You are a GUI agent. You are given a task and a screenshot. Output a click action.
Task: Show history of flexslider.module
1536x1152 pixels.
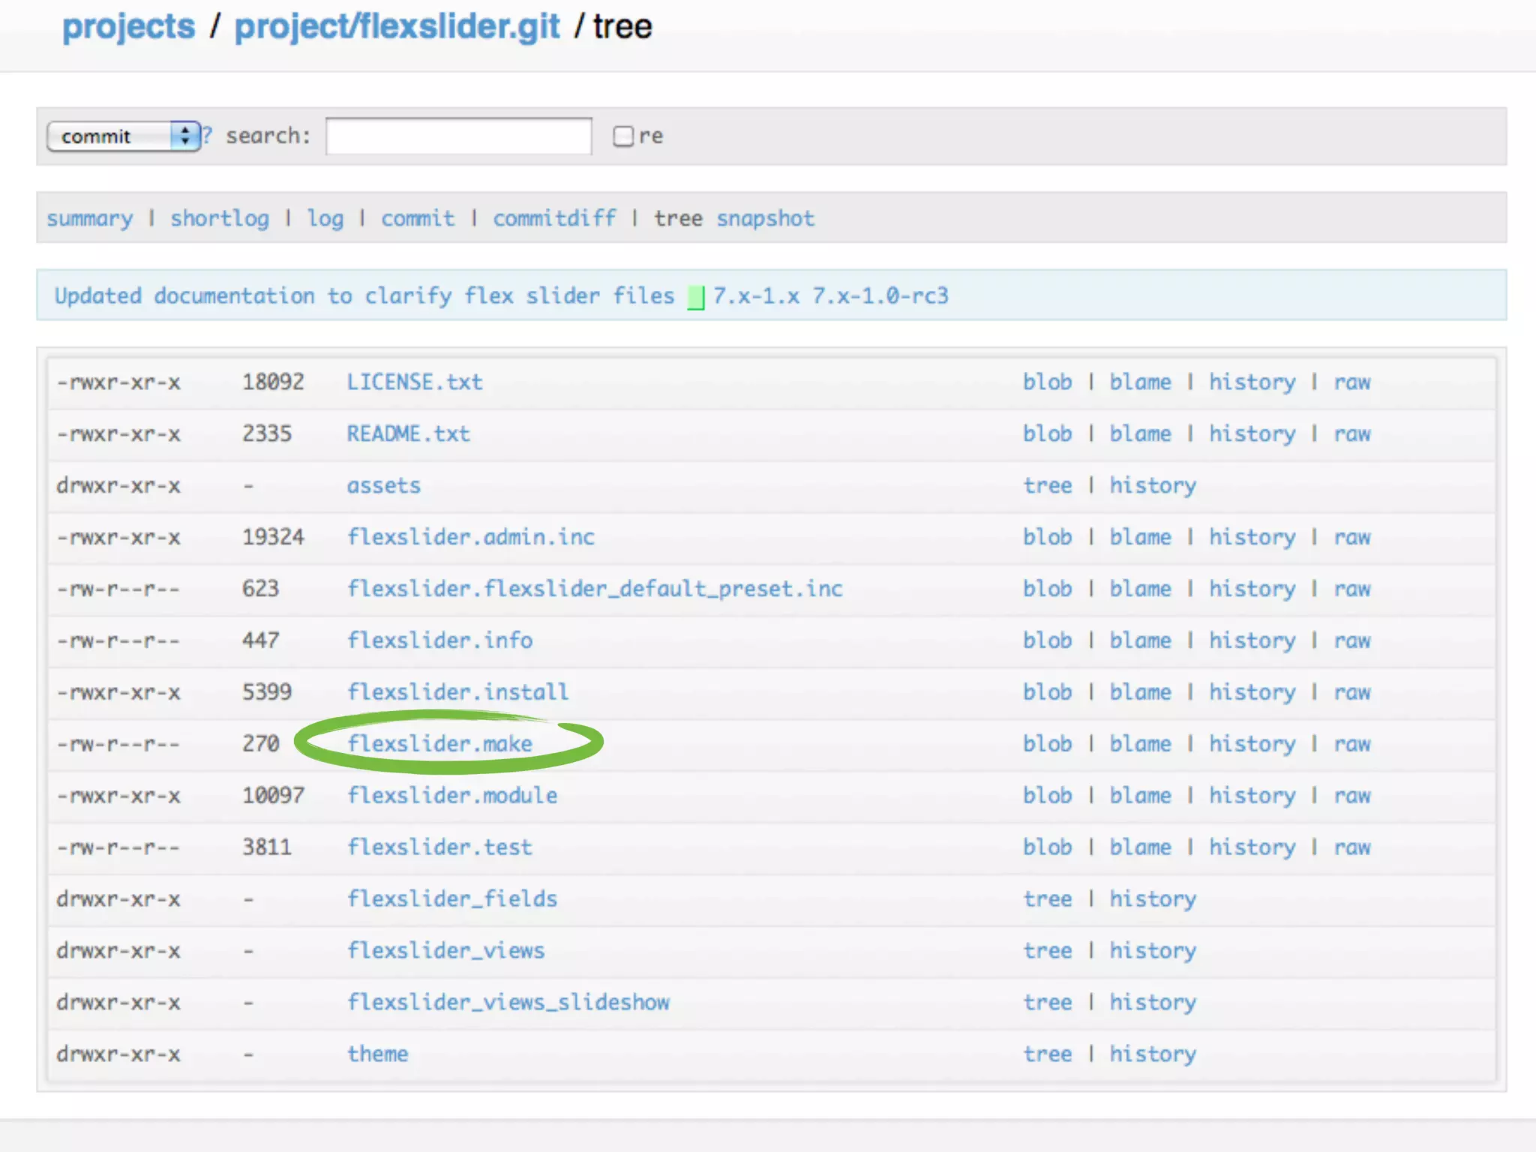1251,795
